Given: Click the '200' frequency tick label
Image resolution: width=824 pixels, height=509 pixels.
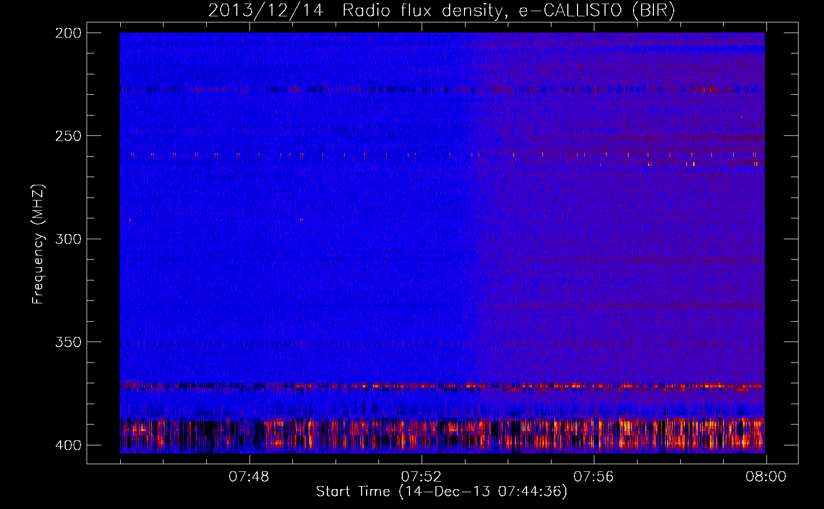Looking at the screenshot, I should pyautogui.click(x=68, y=33).
